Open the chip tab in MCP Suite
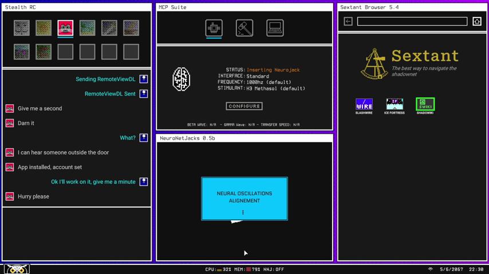The width and height of the screenshot is (489, 274). pos(214,28)
